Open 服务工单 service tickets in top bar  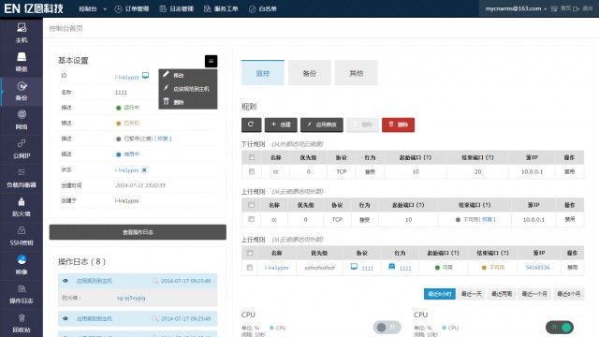pos(221,8)
